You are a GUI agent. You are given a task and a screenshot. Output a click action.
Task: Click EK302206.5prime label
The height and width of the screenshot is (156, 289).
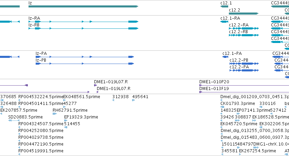[274, 124]
